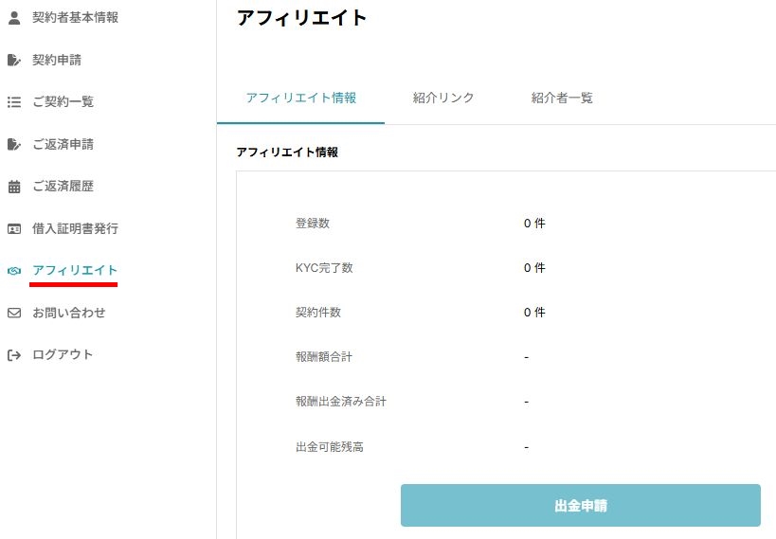Screen dimensions: 776x539
Task: Navigate to ご返済履歴 page
Action: pyautogui.click(x=63, y=186)
